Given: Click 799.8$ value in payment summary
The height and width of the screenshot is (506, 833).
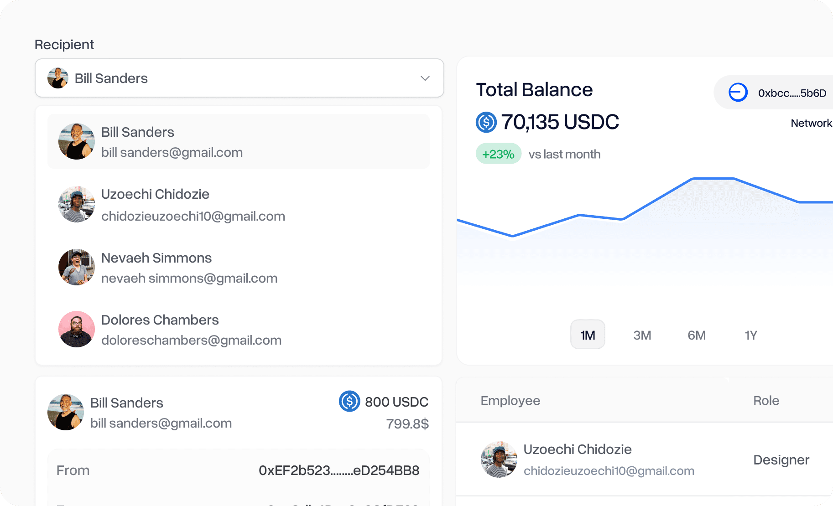Looking at the screenshot, I should (407, 424).
